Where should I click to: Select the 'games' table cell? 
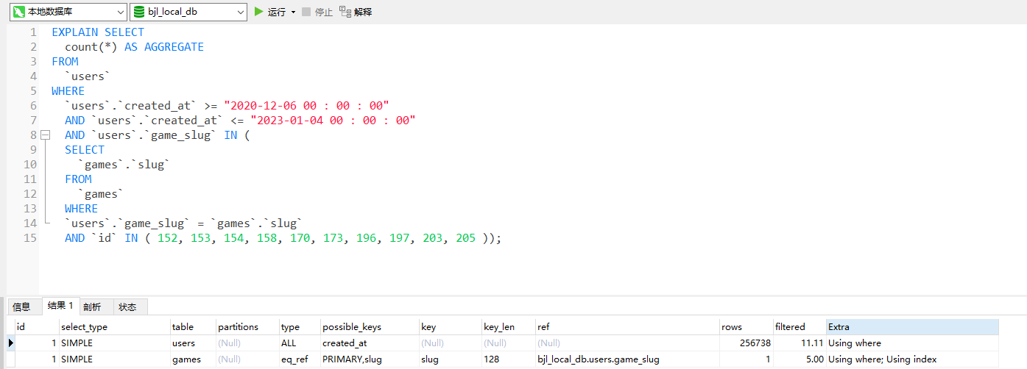click(x=192, y=359)
